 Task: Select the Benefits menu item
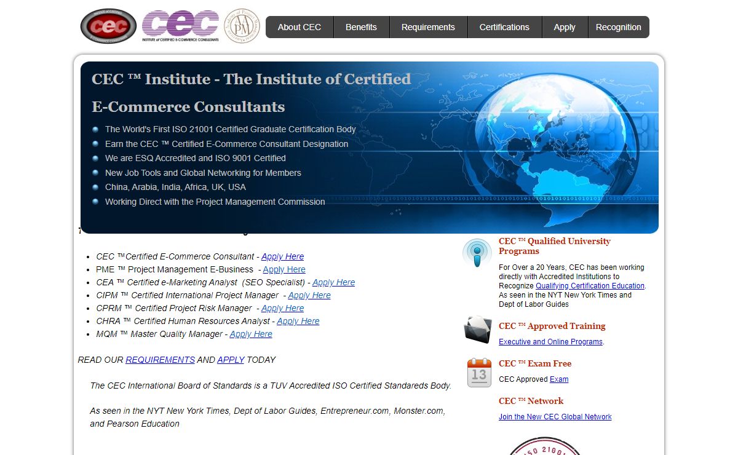pyautogui.click(x=361, y=27)
